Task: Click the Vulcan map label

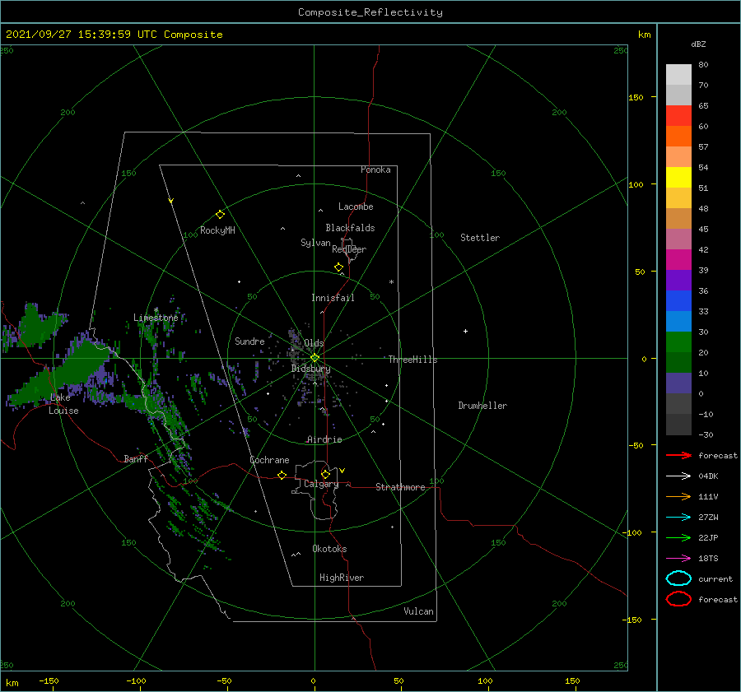Action: [419, 611]
